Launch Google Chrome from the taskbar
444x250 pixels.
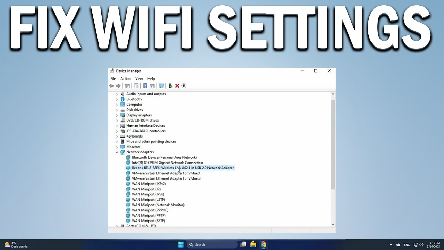coord(264,244)
